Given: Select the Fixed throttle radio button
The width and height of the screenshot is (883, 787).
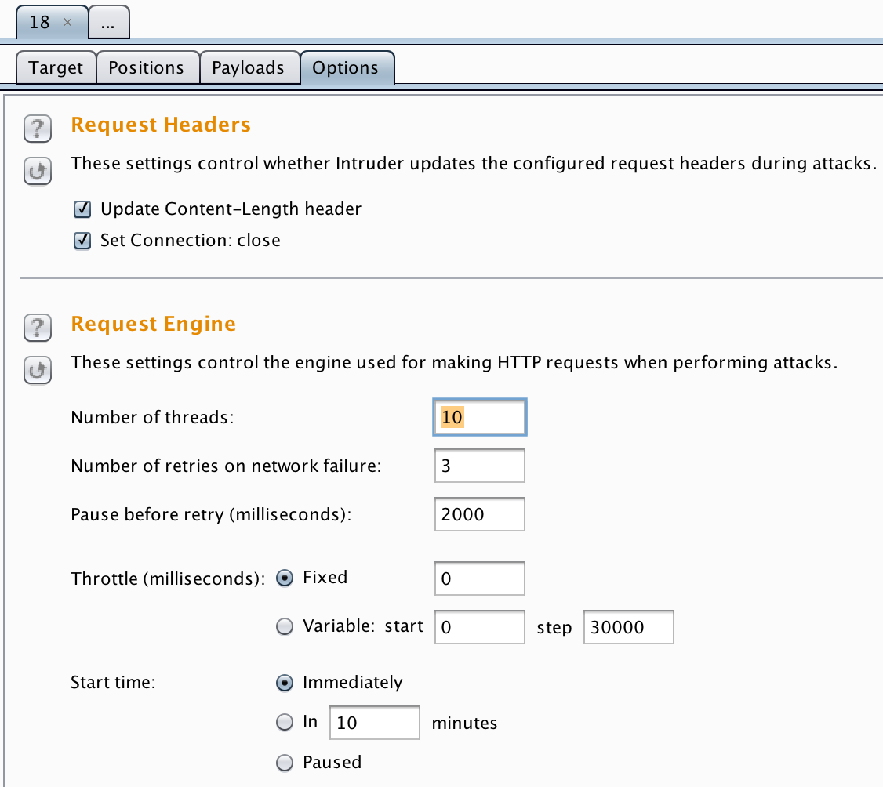Looking at the screenshot, I should [285, 578].
